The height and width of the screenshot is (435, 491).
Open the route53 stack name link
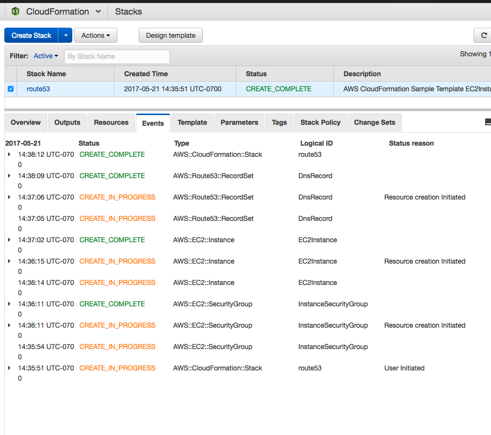(38, 89)
